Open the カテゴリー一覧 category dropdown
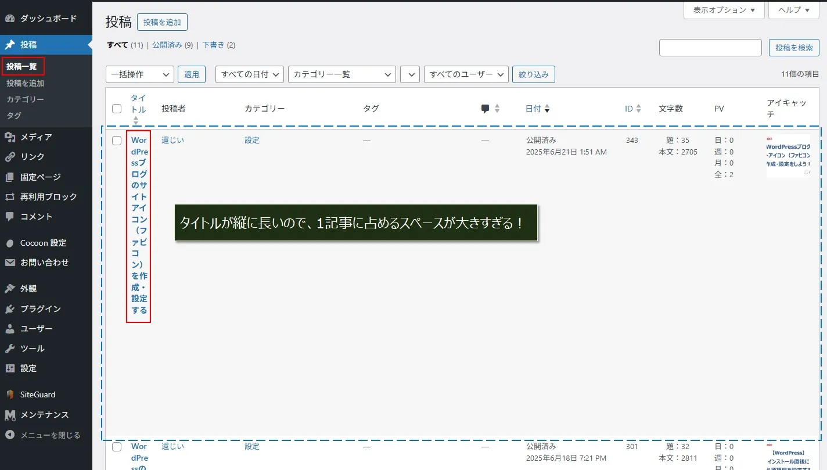827x470 pixels. pyautogui.click(x=341, y=74)
